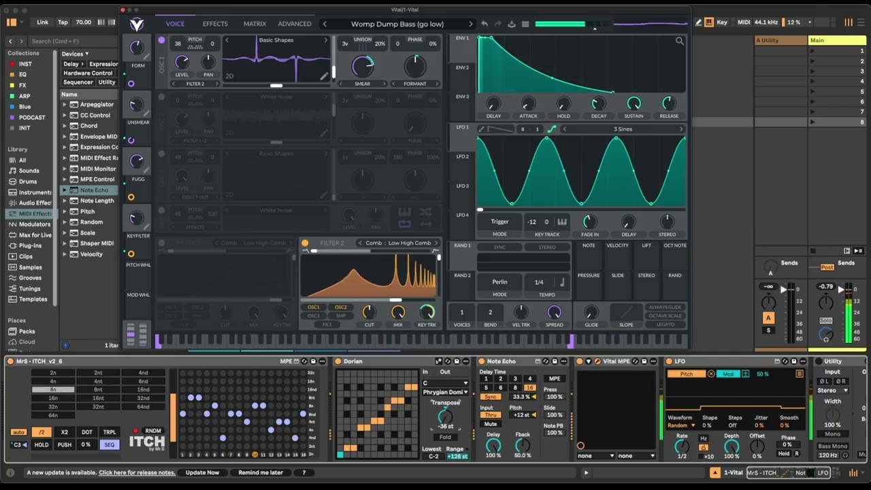Select LFO 2 tab
This screenshot has height=490, width=871.
pyautogui.click(x=462, y=157)
